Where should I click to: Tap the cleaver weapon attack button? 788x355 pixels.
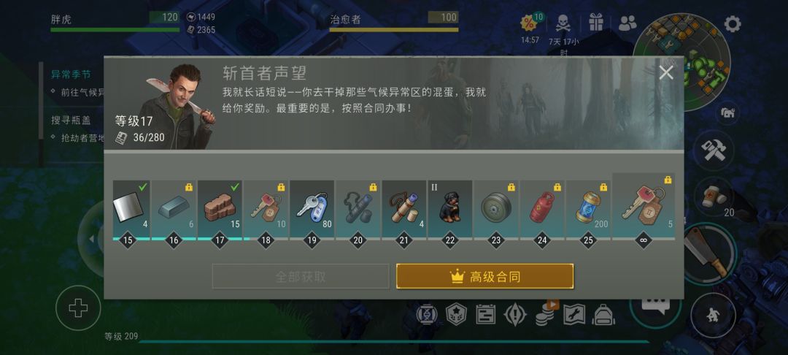(x=708, y=253)
